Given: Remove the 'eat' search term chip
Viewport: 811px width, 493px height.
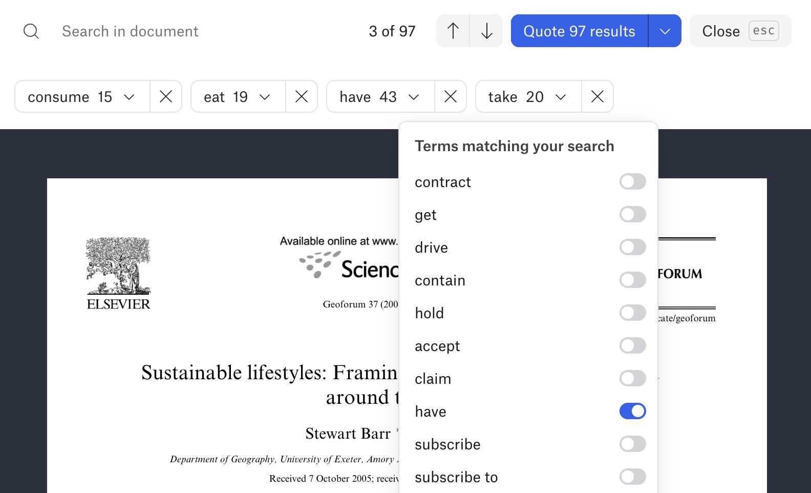Looking at the screenshot, I should coord(302,96).
